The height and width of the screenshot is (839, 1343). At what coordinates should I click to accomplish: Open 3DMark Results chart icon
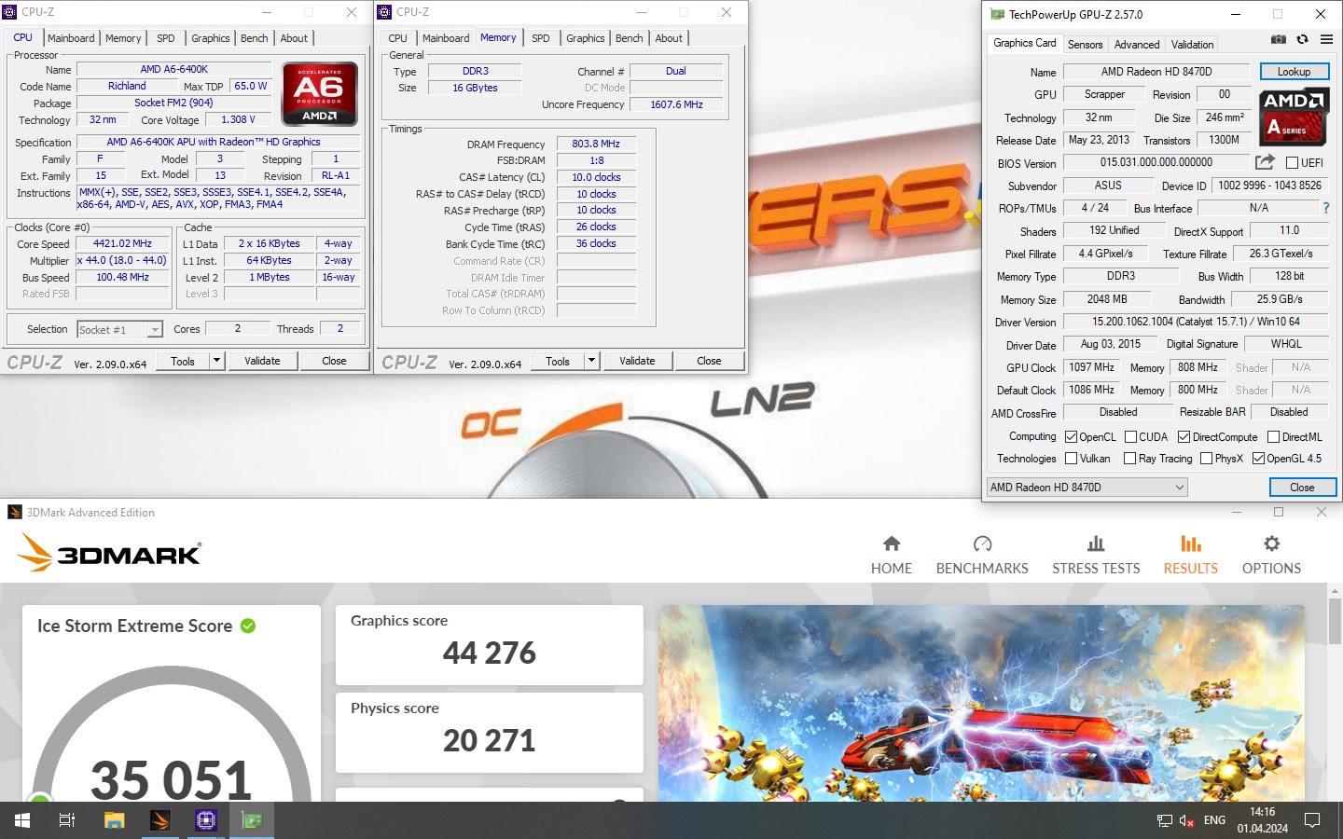click(1191, 543)
